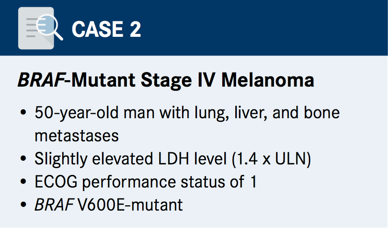Click the document magnifying glass icon
The image size is (388, 228).
[40, 28]
